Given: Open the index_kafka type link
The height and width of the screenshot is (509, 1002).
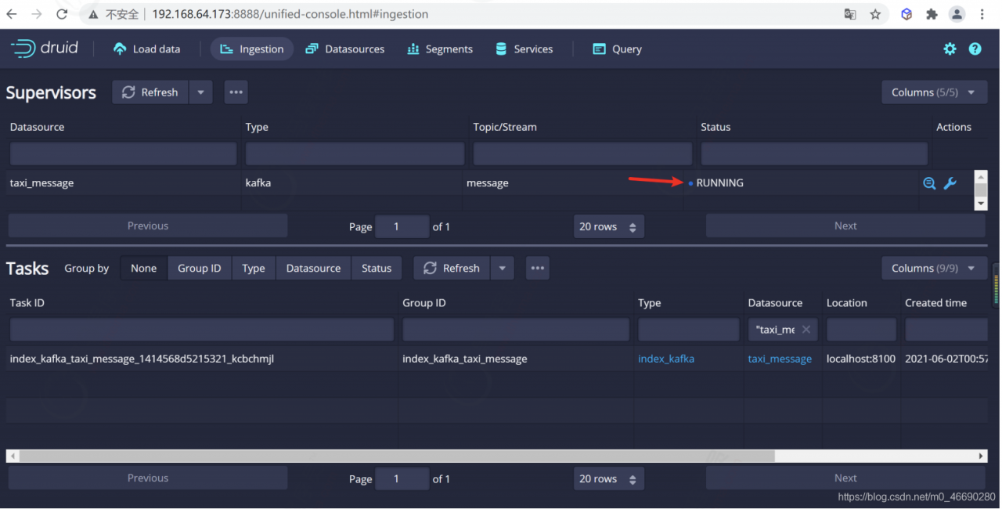Looking at the screenshot, I should (x=666, y=359).
